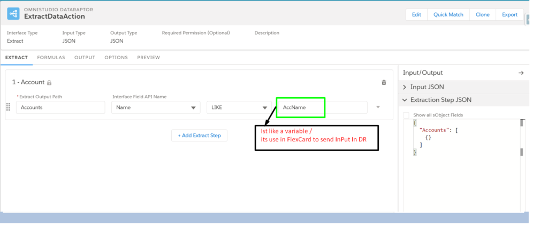Click the OmniStudio DataRaptor logo icon
The height and width of the screenshot is (230, 548).
point(13,13)
